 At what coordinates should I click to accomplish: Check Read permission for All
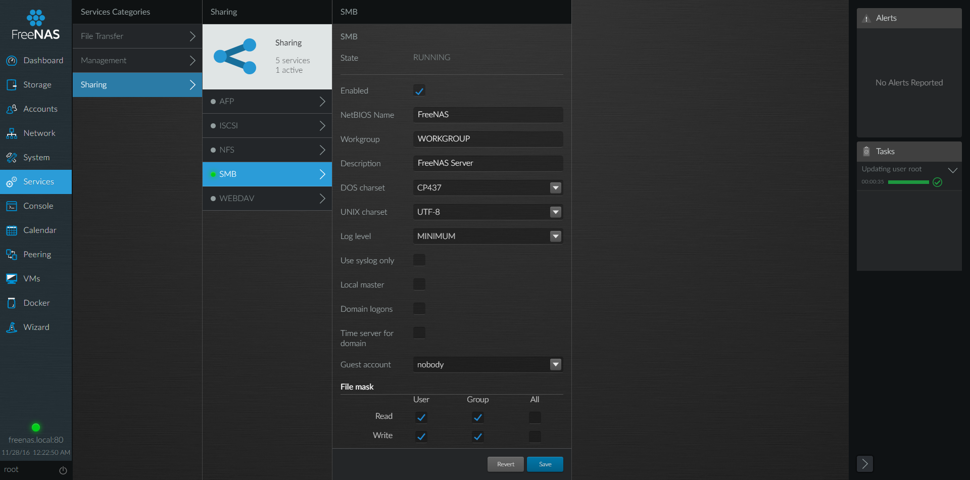[x=535, y=417]
